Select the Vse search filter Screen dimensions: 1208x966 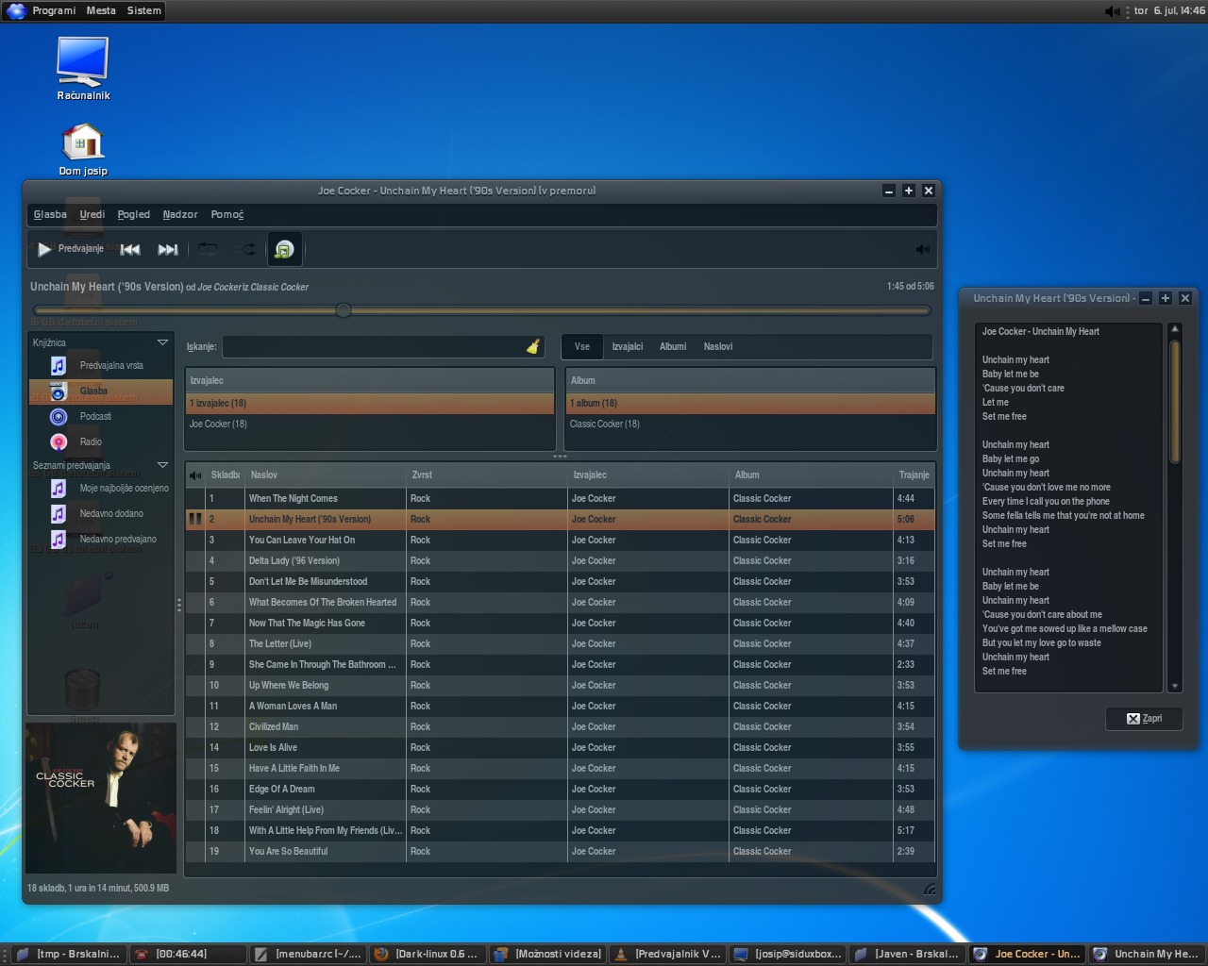pos(582,346)
